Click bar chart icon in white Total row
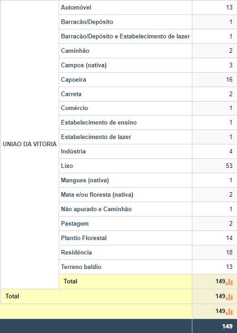The width and height of the screenshot is (237, 333). tap(229, 297)
